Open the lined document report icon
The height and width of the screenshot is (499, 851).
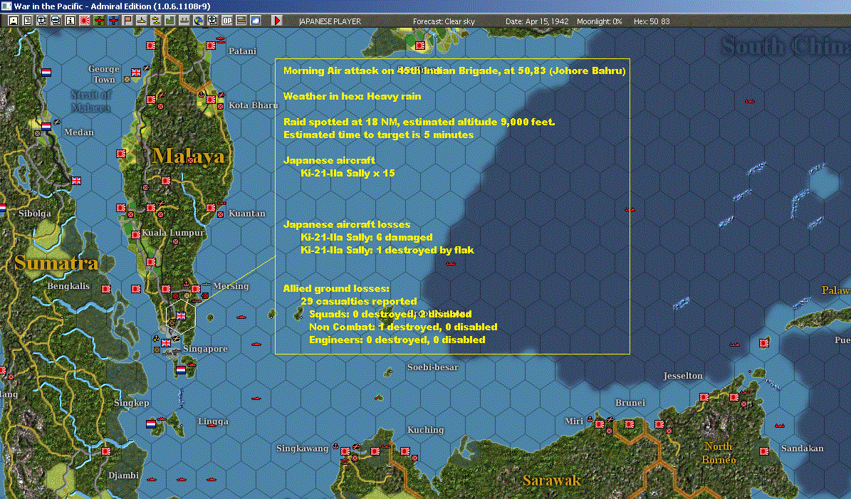tap(28, 21)
